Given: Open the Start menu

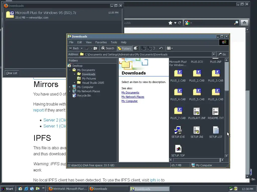Looking at the screenshot, I should click(8, 189).
